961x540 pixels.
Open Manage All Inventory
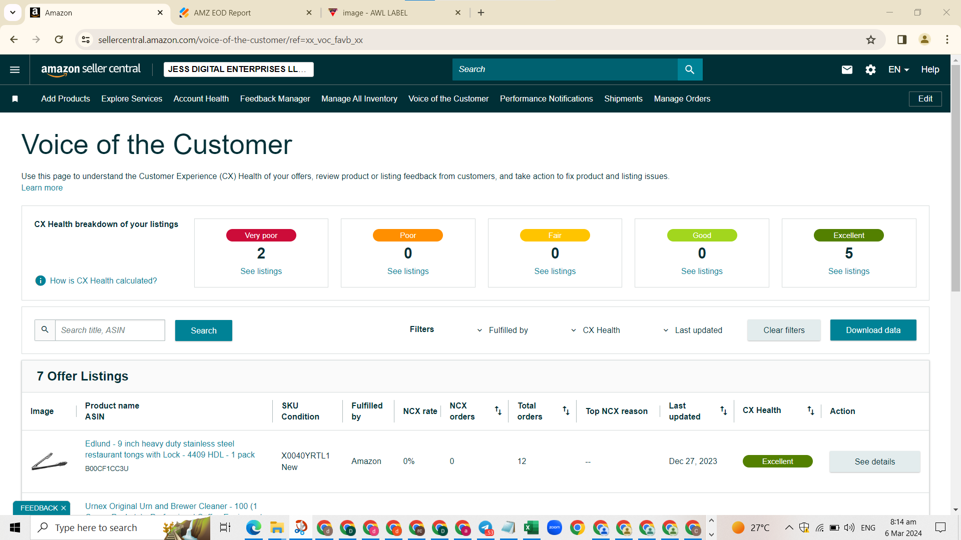[x=359, y=99]
